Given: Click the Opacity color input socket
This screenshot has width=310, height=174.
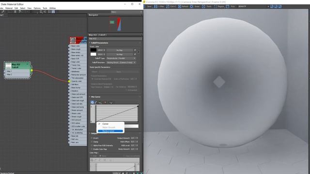Looking at the screenshot, I should click(69, 81).
